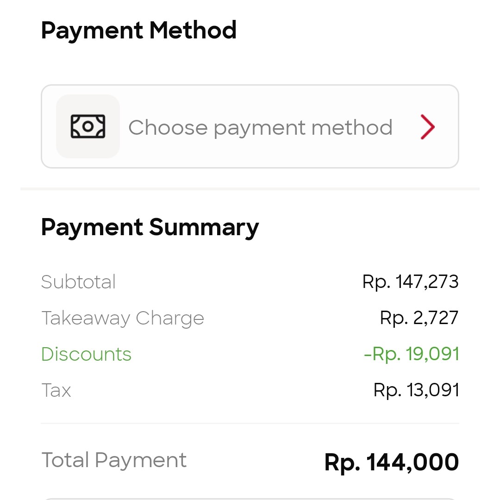Image resolution: width=500 pixels, height=500 pixels.
Task: Click the Takeaway Charge label
Action: click(123, 318)
